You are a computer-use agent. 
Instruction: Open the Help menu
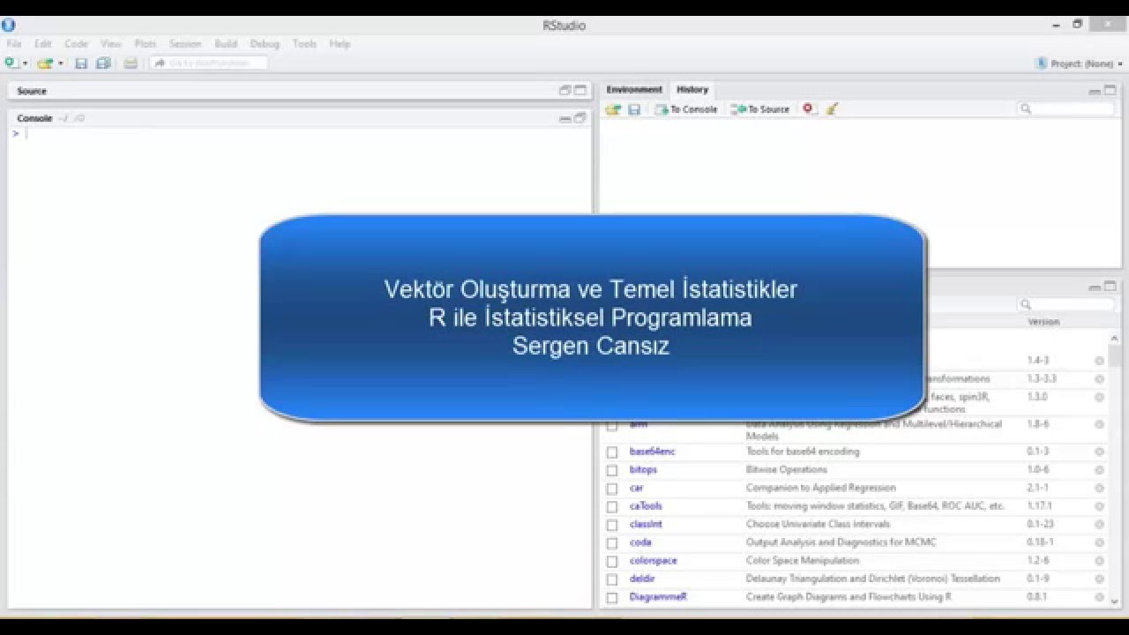click(x=340, y=43)
